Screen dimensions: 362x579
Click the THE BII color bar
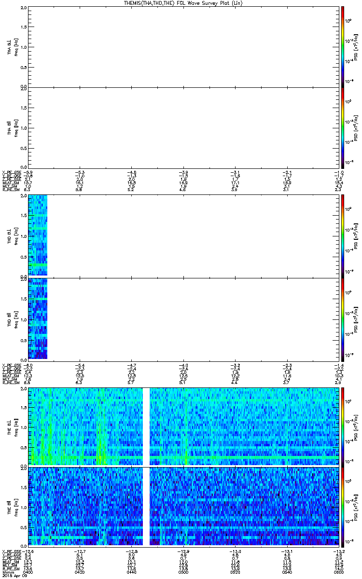point(343,506)
